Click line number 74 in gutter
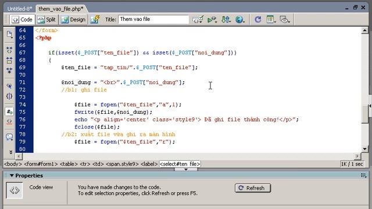 pyautogui.click(x=22, y=105)
